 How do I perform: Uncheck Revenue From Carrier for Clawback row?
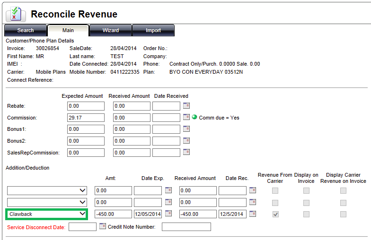[x=275, y=214]
